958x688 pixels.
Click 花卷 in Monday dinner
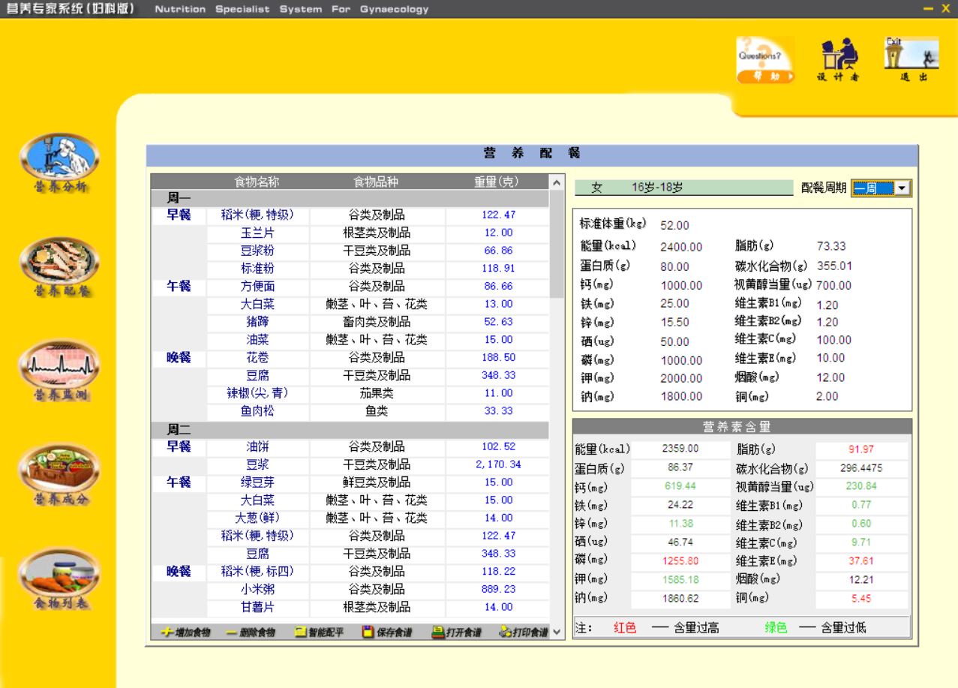[x=257, y=357]
